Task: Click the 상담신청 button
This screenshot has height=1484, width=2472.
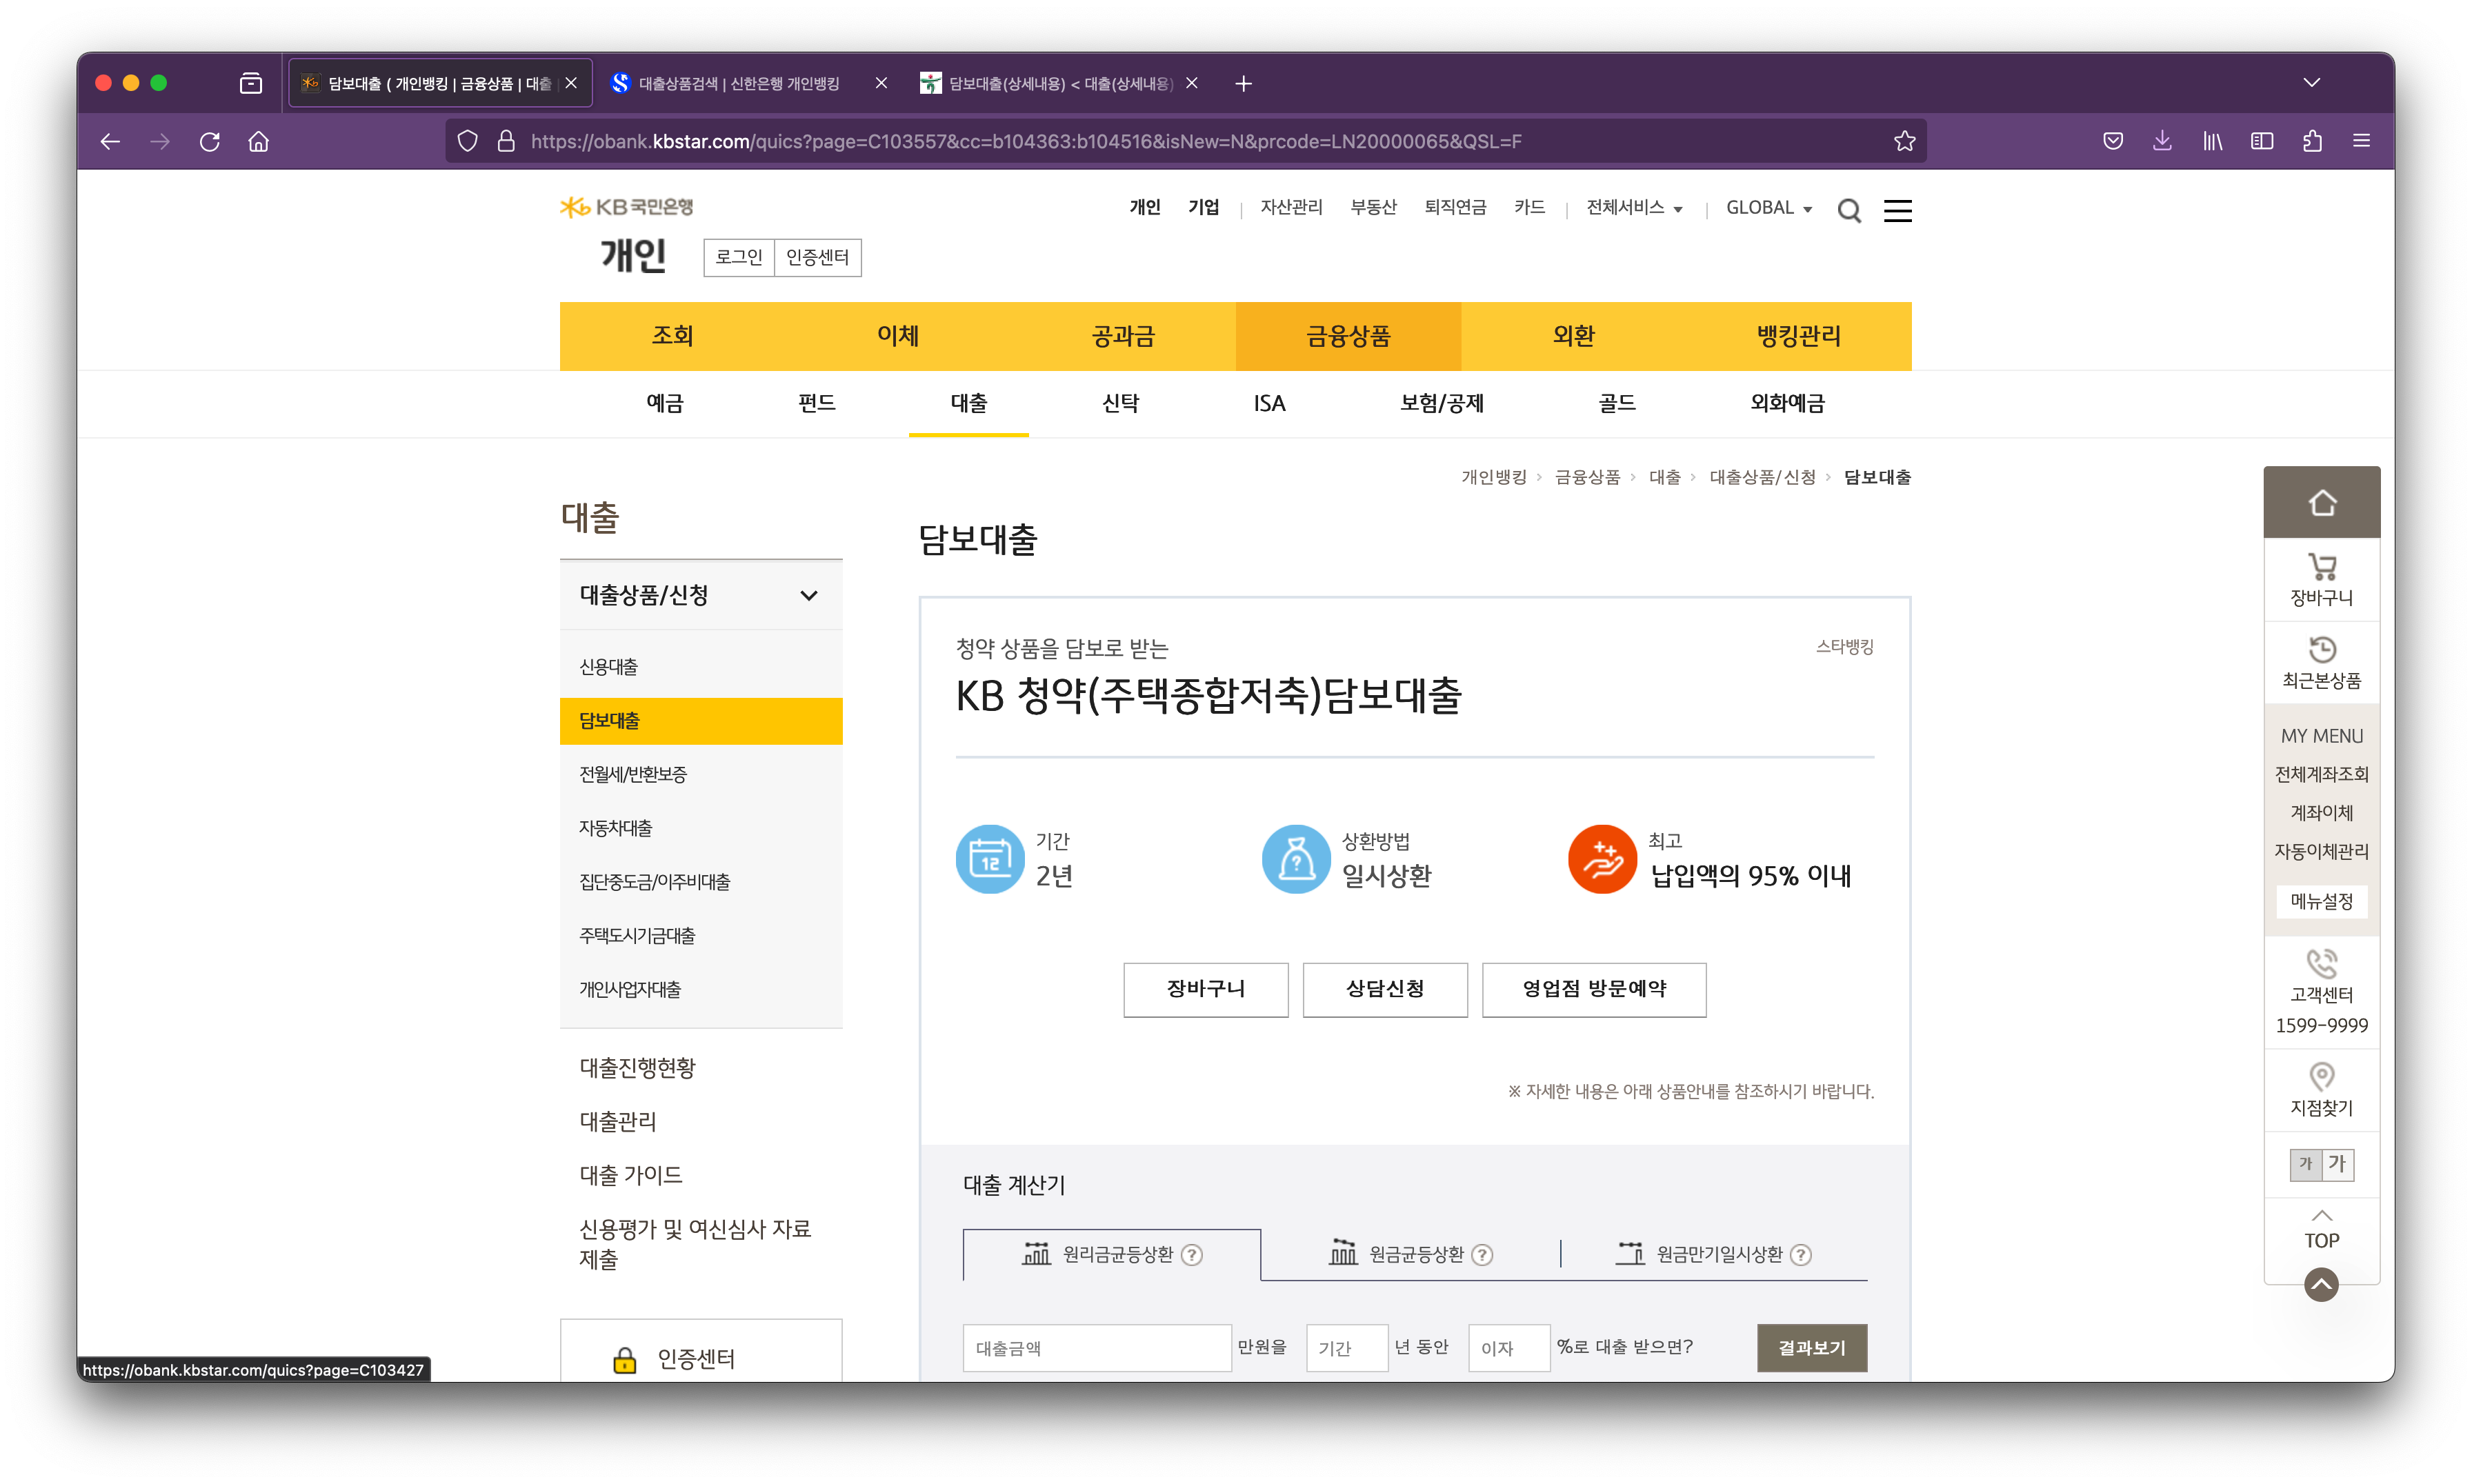Action: pyautogui.click(x=1384, y=989)
